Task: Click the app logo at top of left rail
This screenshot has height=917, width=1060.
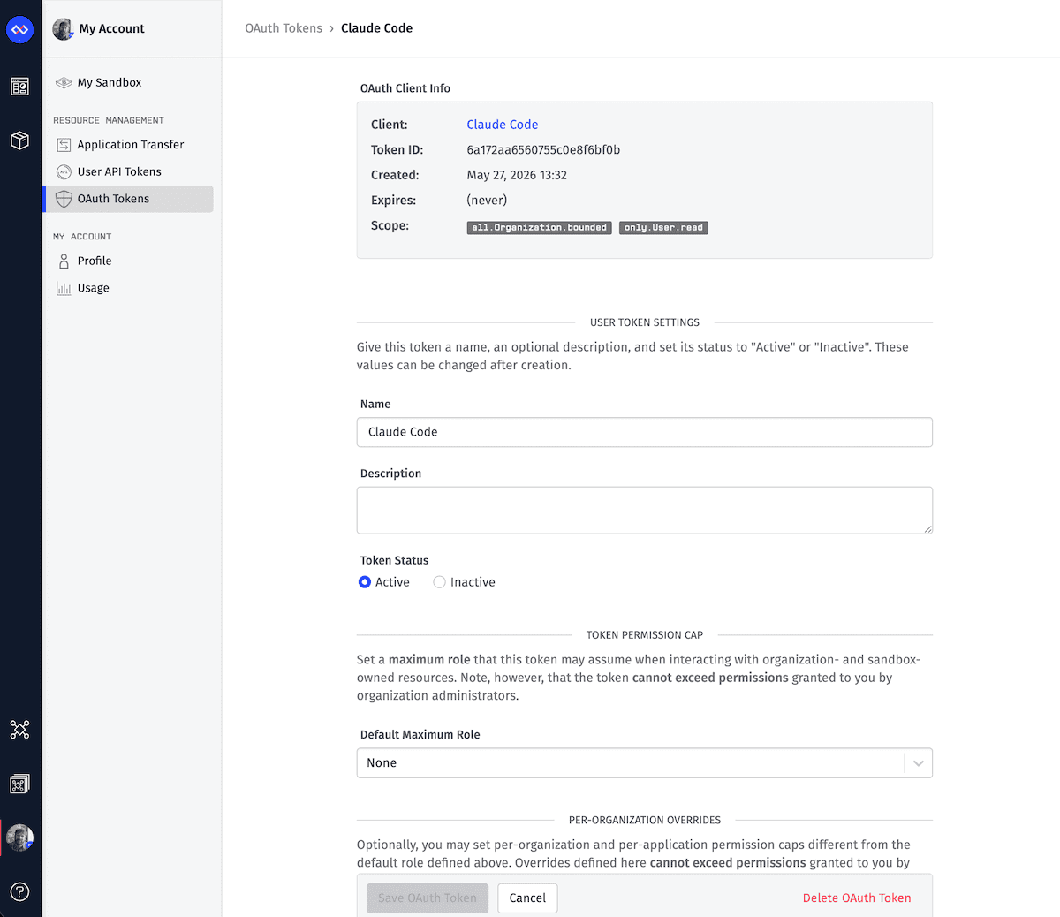Action: tap(19, 29)
